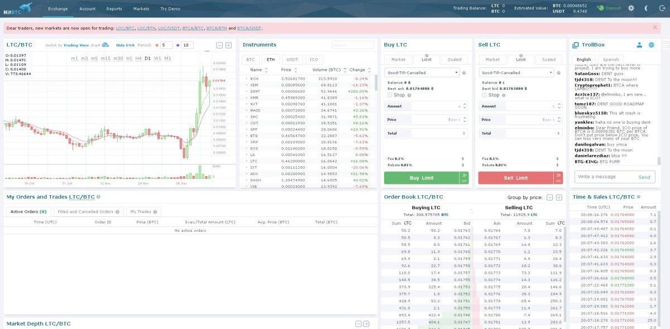Click the HitBTC logo
Image resolution: width=670 pixels, height=329 pixels.
(x=18, y=8)
